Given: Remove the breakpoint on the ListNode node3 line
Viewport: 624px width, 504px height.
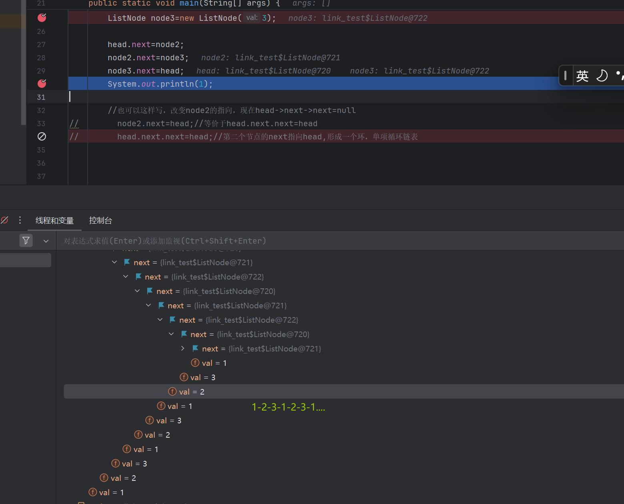Looking at the screenshot, I should 42,18.
